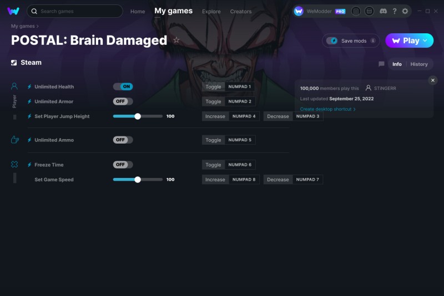Click the Steam platform icon
Image resolution: width=444 pixels, height=296 pixels.
pos(14,63)
